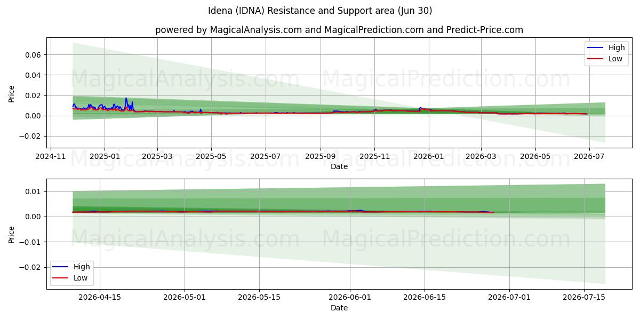Image resolution: width=640 pixels, height=320 pixels.
Task: Click the '2026-05-15' tick label
Action: pyautogui.click(x=259, y=298)
